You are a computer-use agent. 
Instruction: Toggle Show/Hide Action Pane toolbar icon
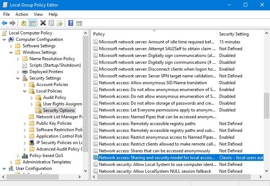tap(79, 23)
